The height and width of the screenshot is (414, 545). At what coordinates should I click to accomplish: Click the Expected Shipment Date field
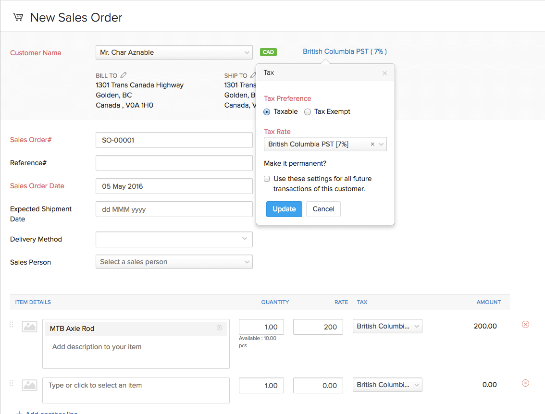click(174, 209)
